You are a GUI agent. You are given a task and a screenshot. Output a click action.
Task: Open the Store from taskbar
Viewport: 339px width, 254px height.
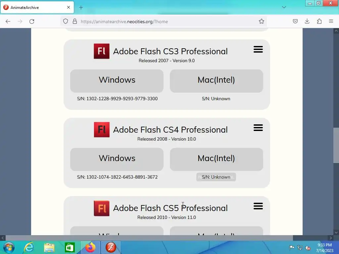70,247
